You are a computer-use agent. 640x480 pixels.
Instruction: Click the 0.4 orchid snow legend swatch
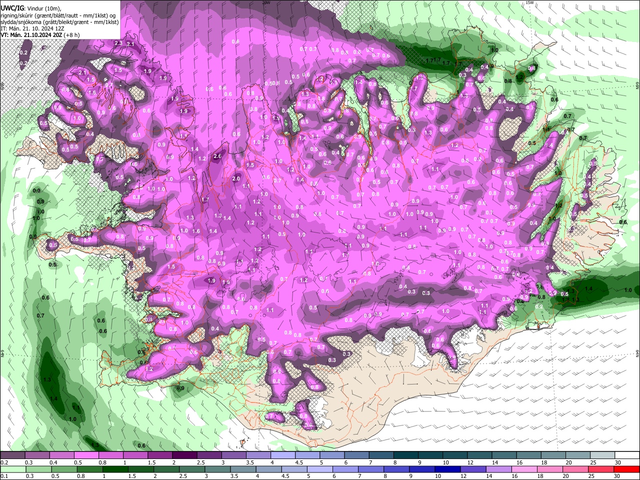[x=61, y=455]
